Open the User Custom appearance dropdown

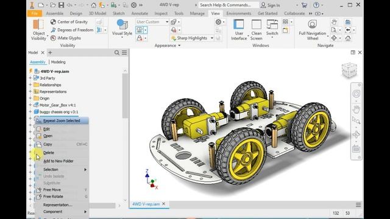click(152, 22)
